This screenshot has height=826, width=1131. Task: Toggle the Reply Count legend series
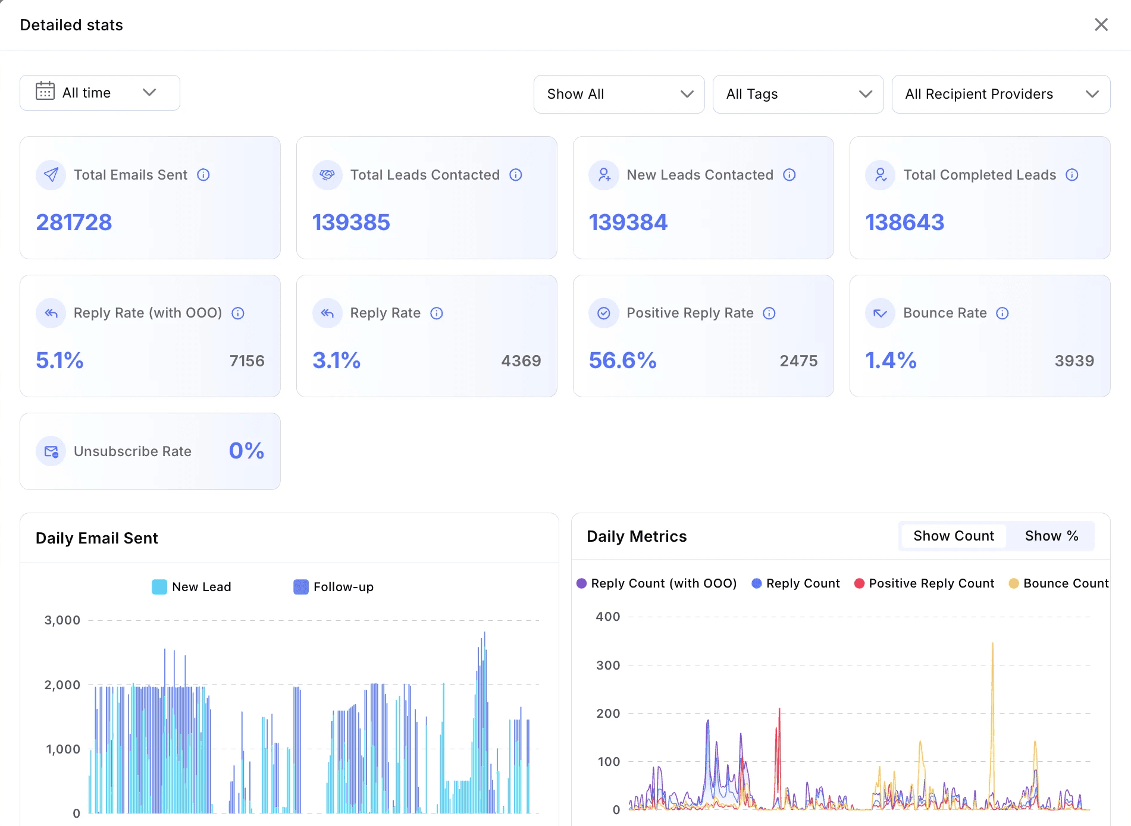pos(796,583)
